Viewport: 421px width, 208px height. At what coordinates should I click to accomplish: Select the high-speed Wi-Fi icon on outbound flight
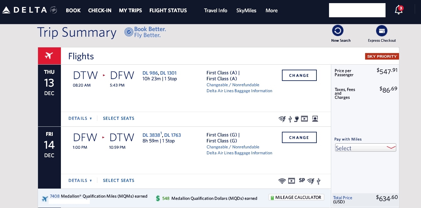click(282, 119)
